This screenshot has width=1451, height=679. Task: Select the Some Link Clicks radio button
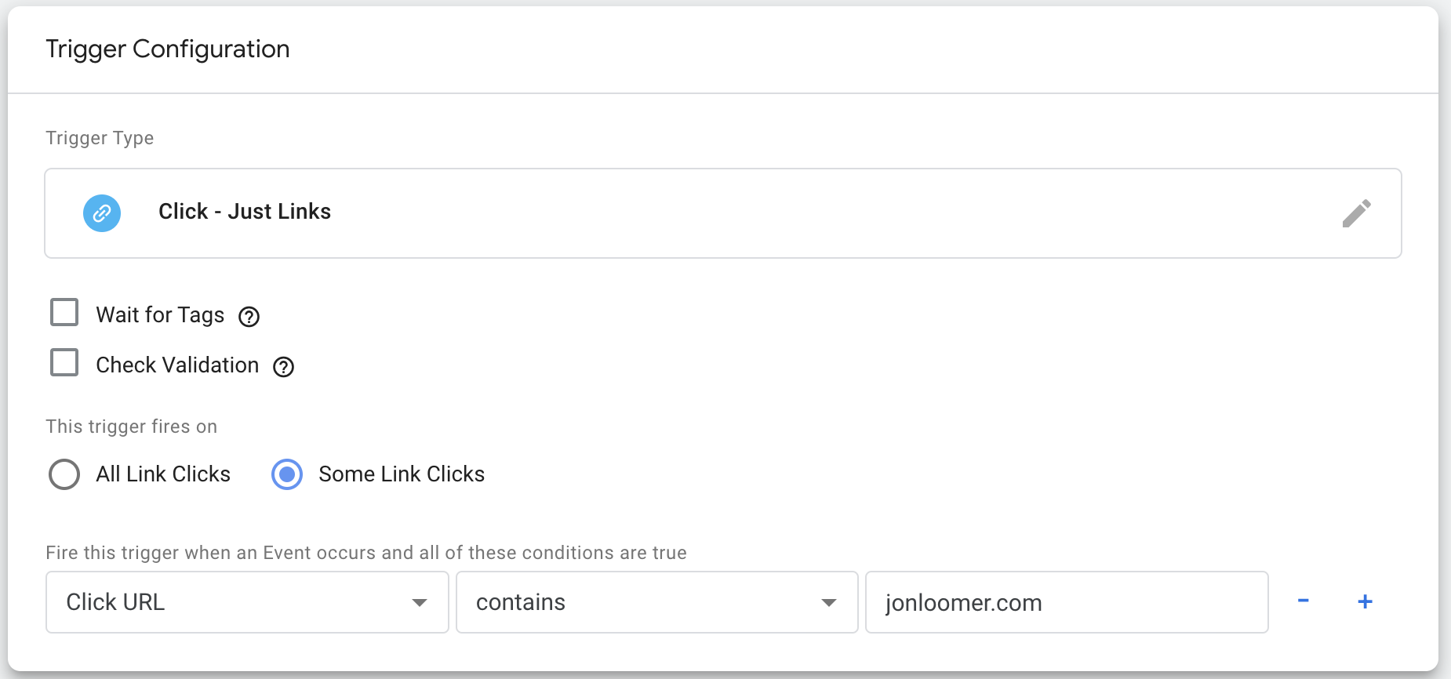click(287, 474)
